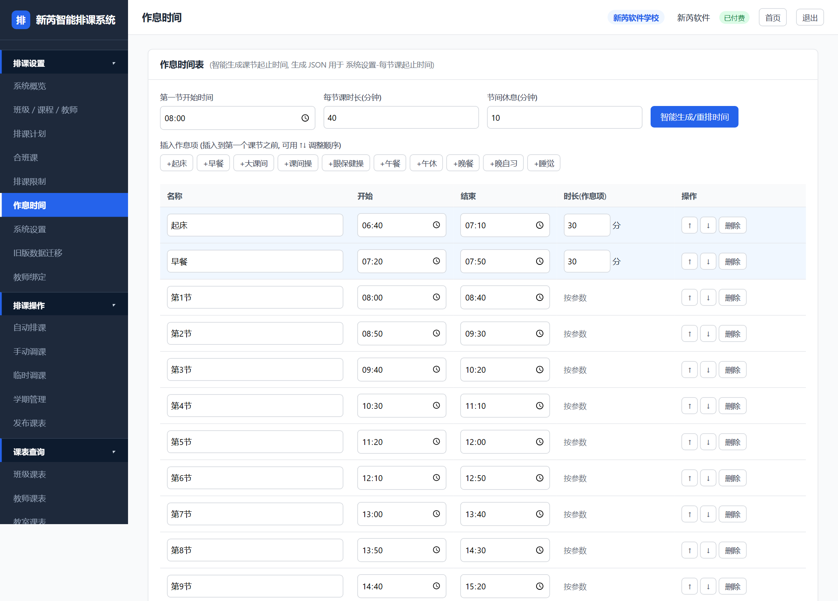The width and height of the screenshot is (838, 601).
Task: Insert a +眼保健操 schedule item
Action: coord(346,163)
